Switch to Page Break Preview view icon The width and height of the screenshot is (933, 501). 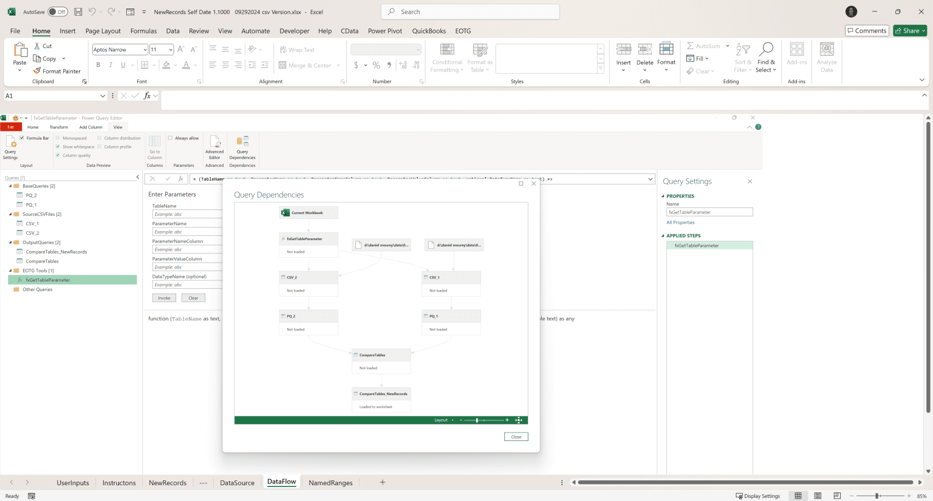pyautogui.click(x=837, y=496)
